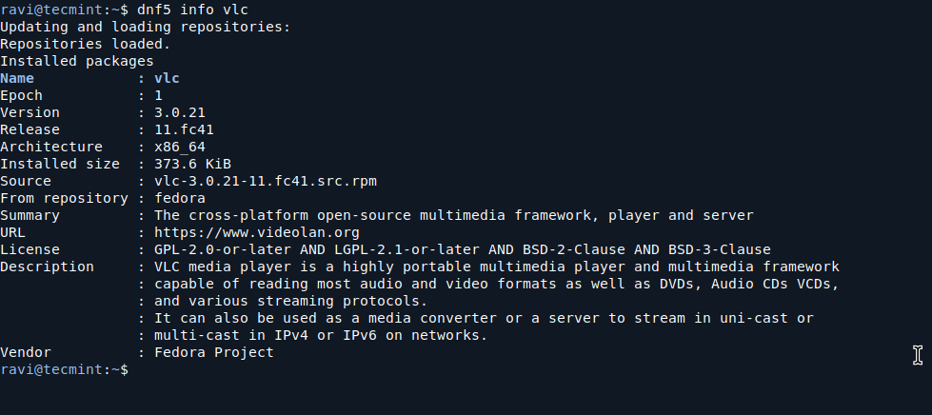Click the empty prompt on the last line

[133, 369]
